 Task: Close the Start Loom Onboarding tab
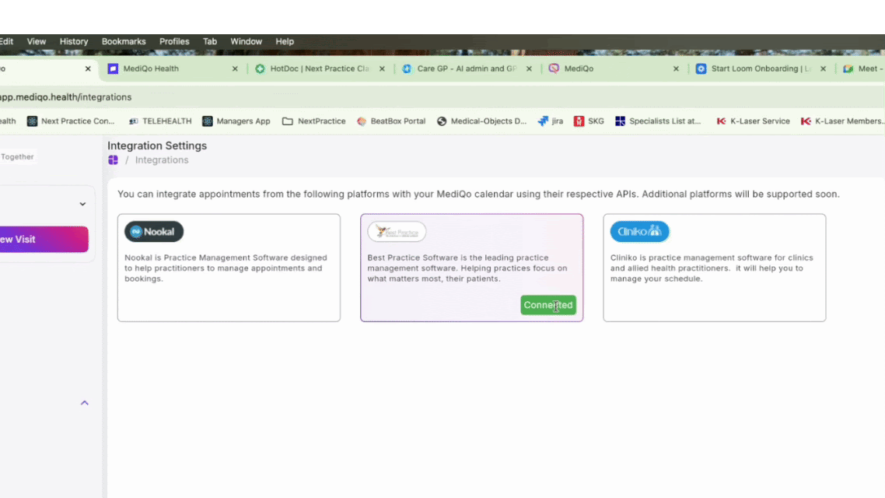[823, 69]
